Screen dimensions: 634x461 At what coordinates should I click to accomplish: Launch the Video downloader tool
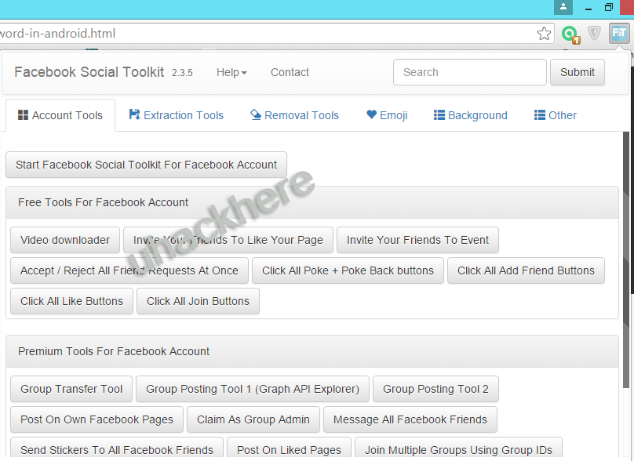65,240
